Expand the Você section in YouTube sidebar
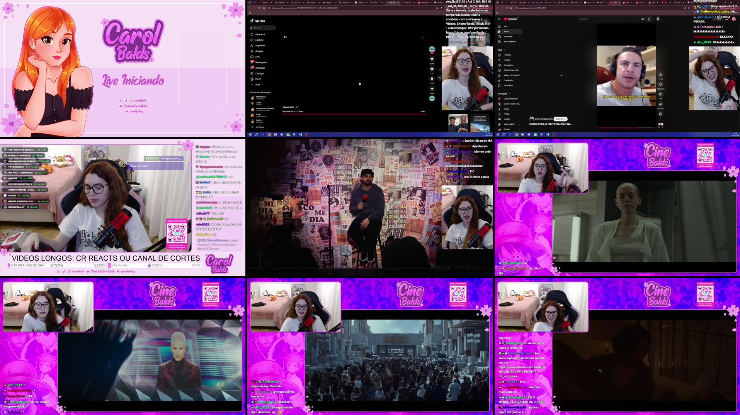 (504, 49)
